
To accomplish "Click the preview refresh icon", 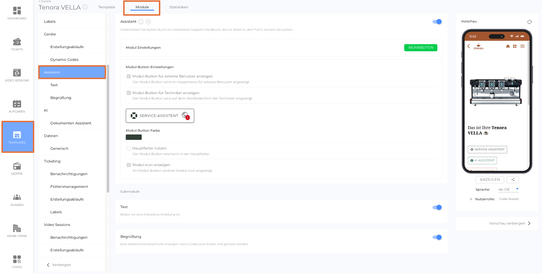I will click(x=530, y=22).
